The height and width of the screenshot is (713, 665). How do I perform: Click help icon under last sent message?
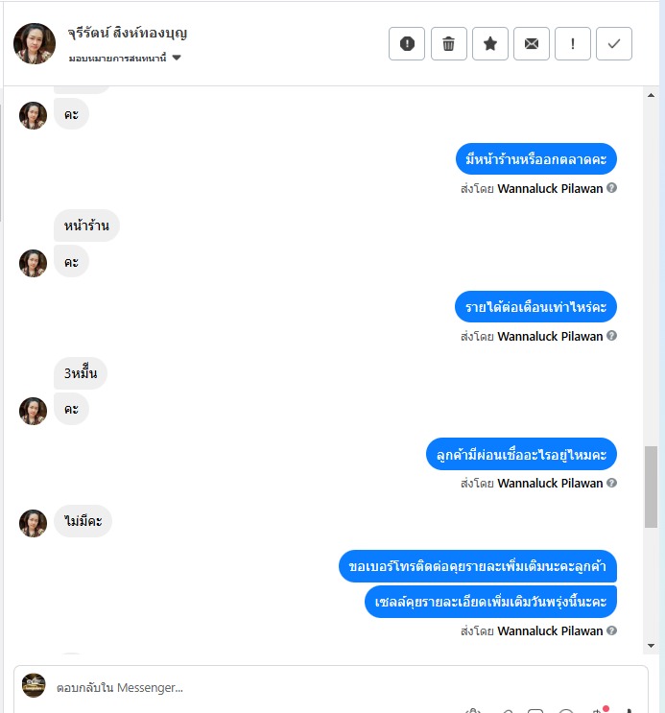(x=612, y=630)
